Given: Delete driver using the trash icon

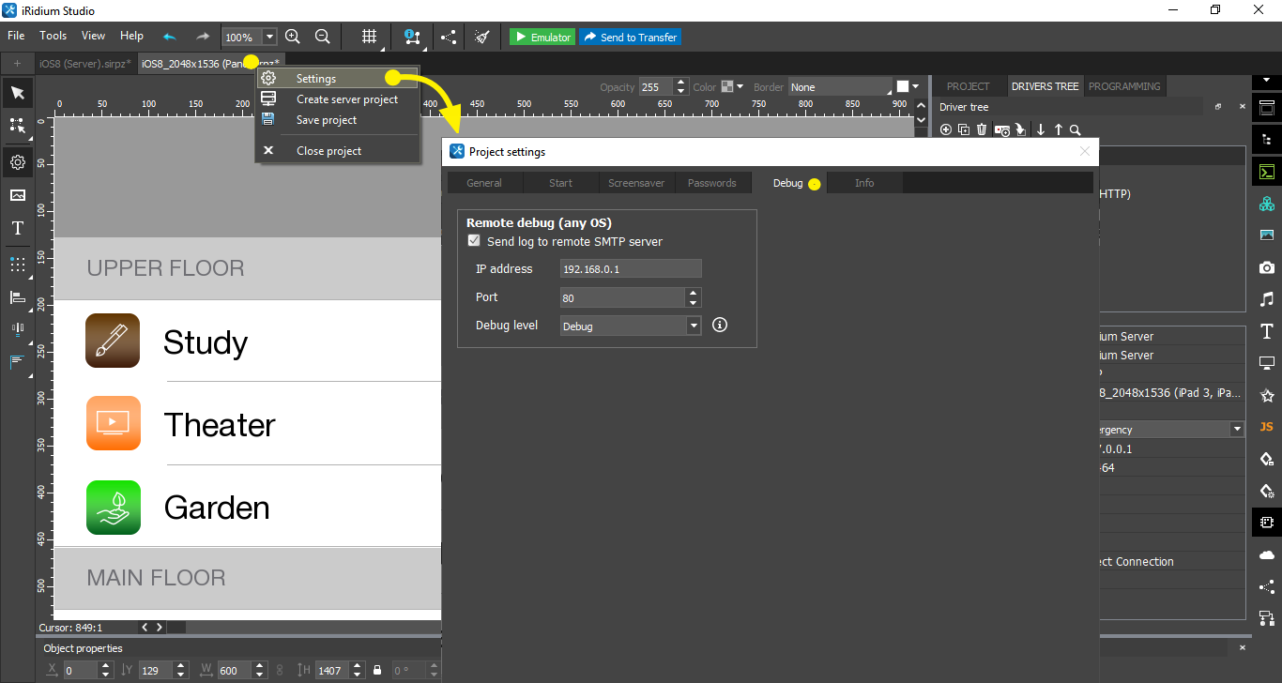Looking at the screenshot, I should coord(982,129).
